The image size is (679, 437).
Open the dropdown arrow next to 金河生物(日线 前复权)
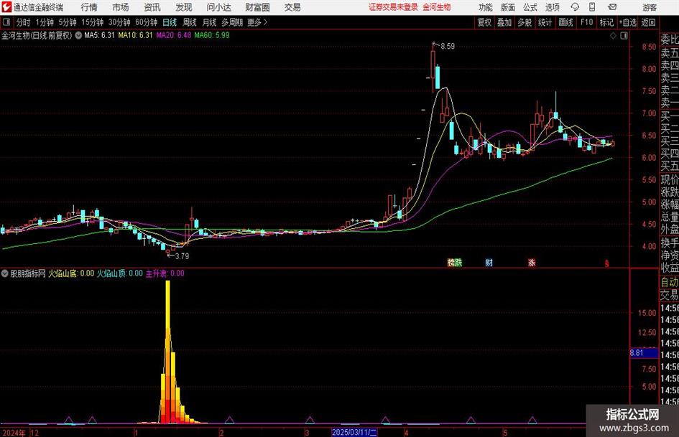click(x=78, y=35)
